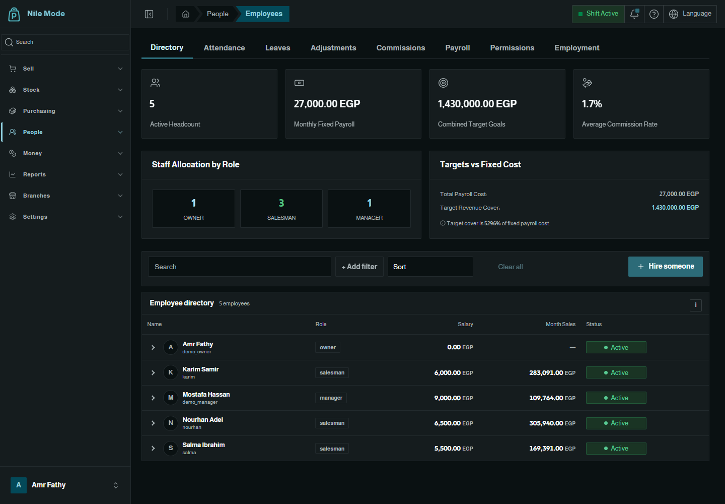Click Mostafa Hassan's Active status badge

tap(616, 398)
